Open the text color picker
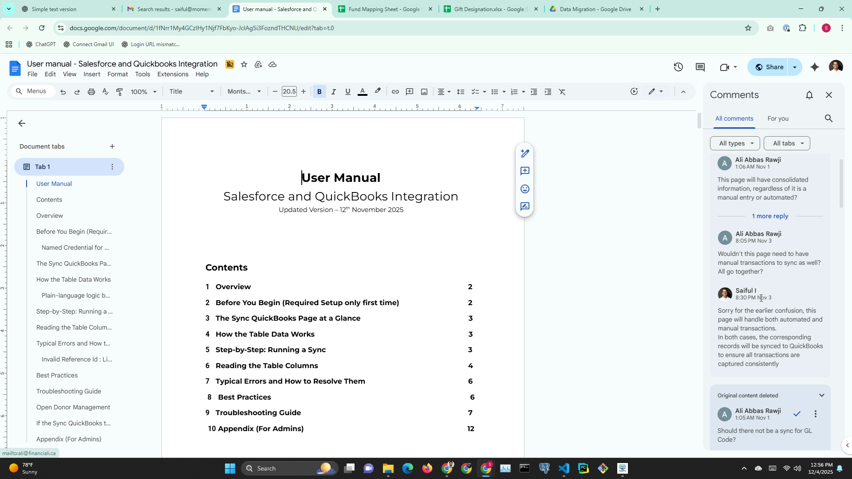This screenshot has height=479, width=852. tap(363, 92)
